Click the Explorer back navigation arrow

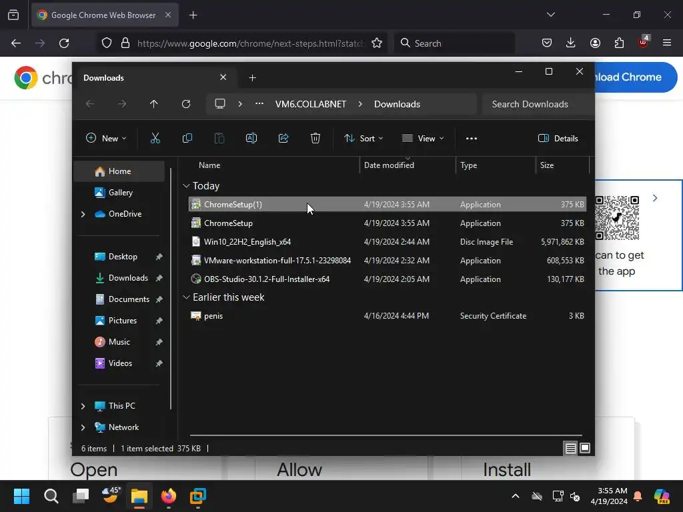coord(90,104)
